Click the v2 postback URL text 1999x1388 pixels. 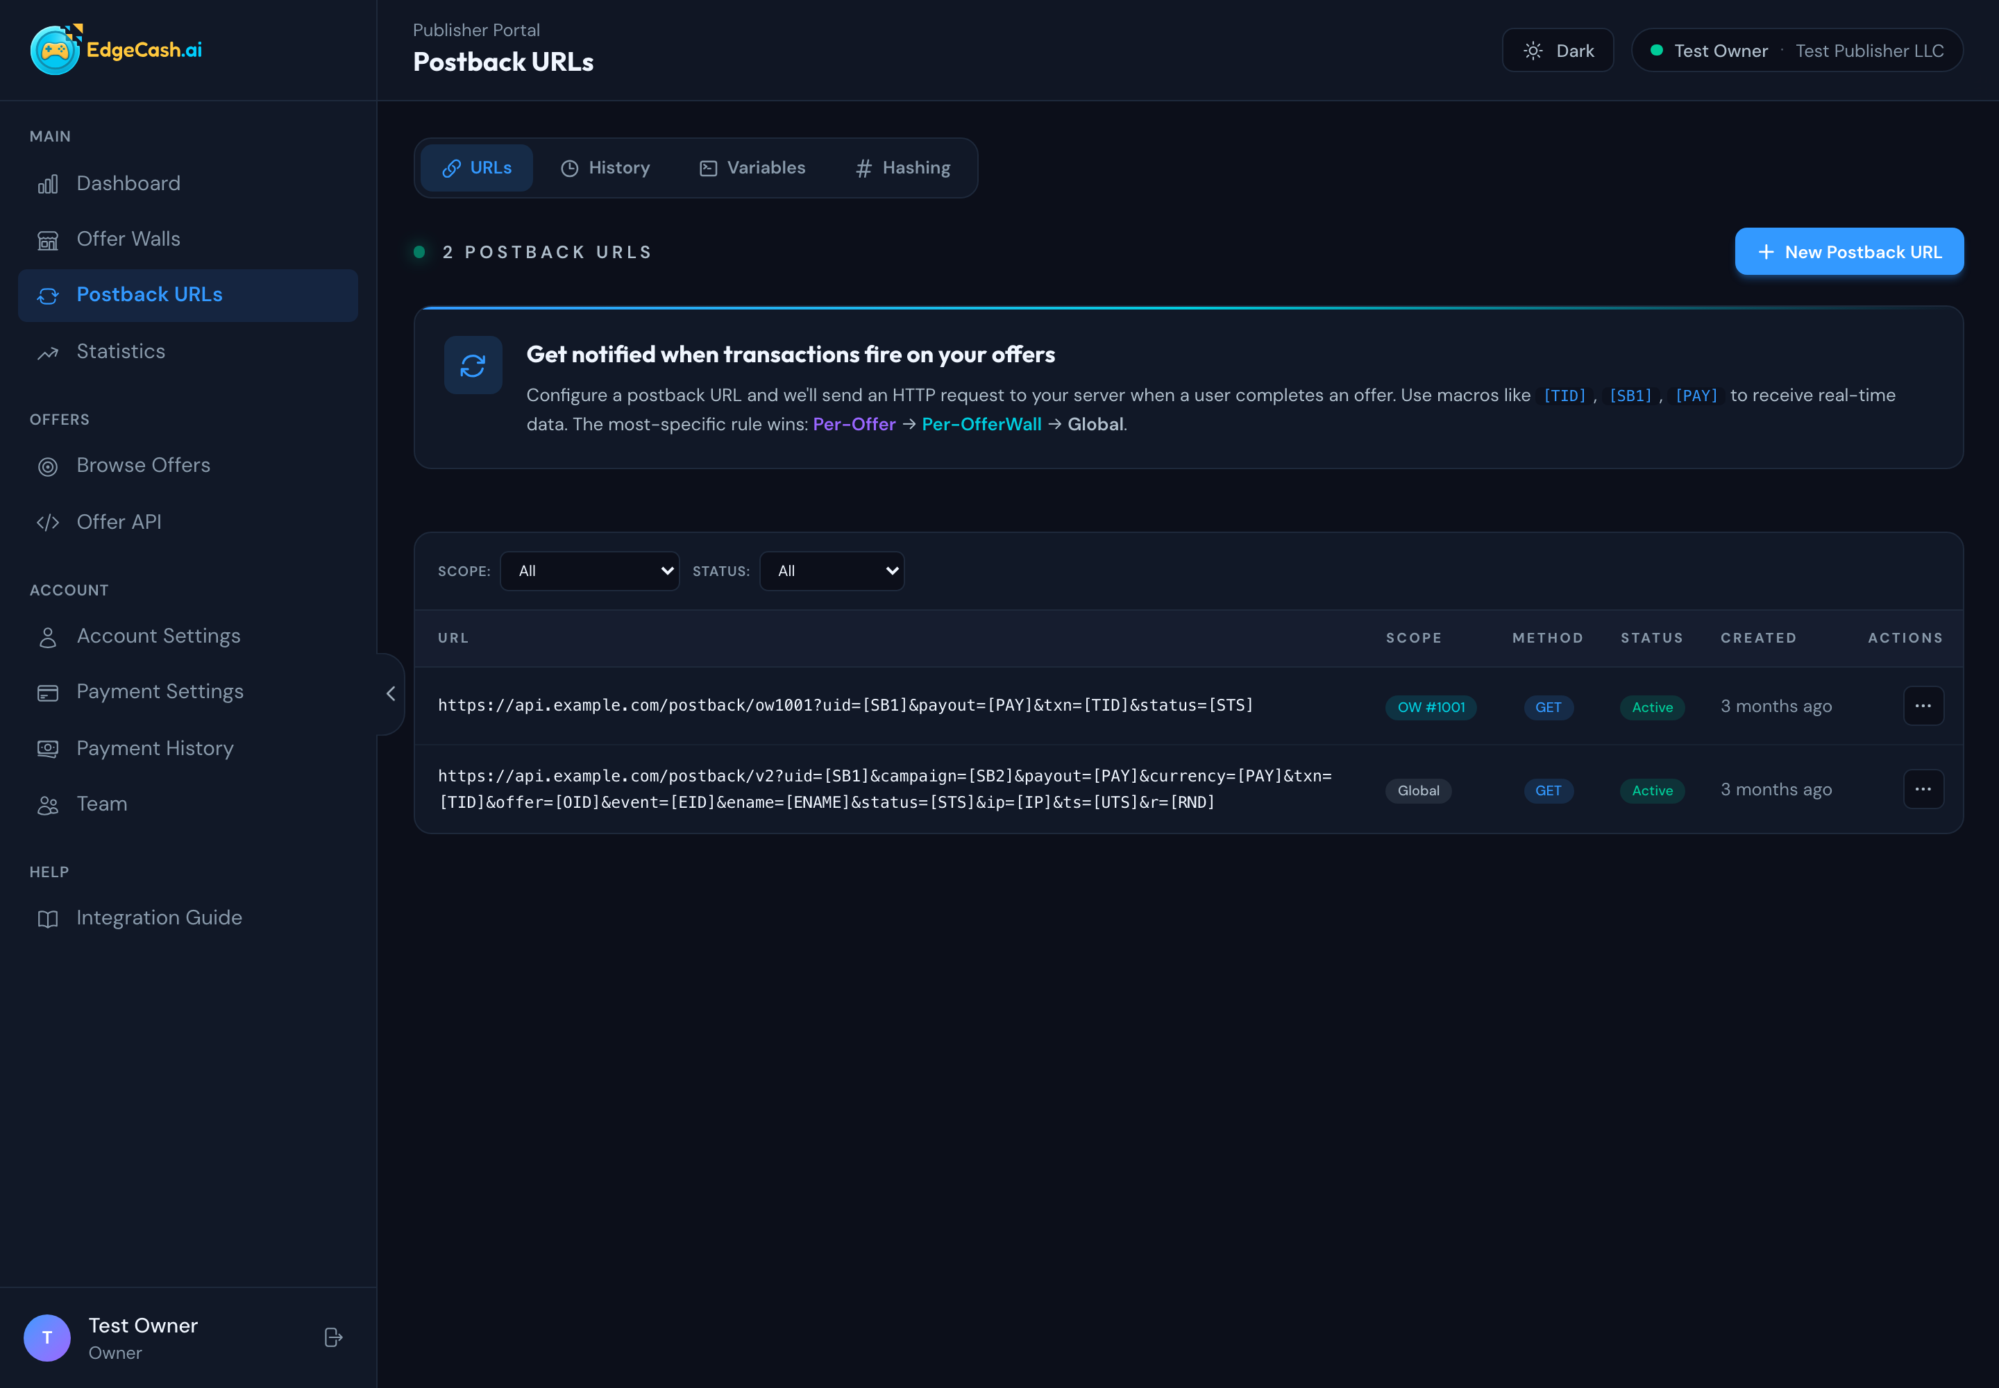coord(885,789)
